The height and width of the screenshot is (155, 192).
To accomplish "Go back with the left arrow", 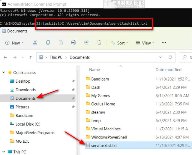I will 5,57.
